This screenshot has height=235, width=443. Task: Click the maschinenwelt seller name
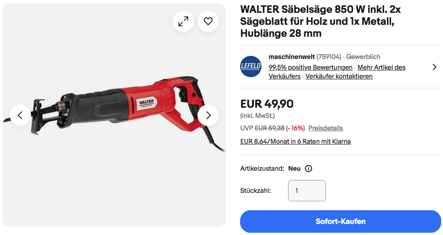(292, 57)
